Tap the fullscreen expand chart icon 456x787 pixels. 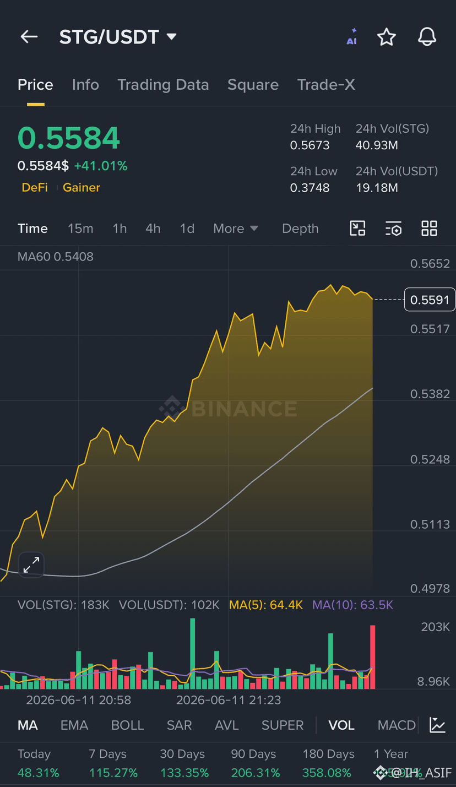point(31,565)
